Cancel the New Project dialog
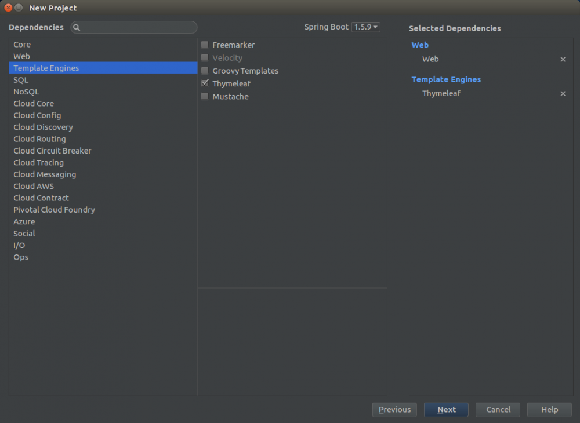The height and width of the screenshot is (423, 580). pos(498,410)
